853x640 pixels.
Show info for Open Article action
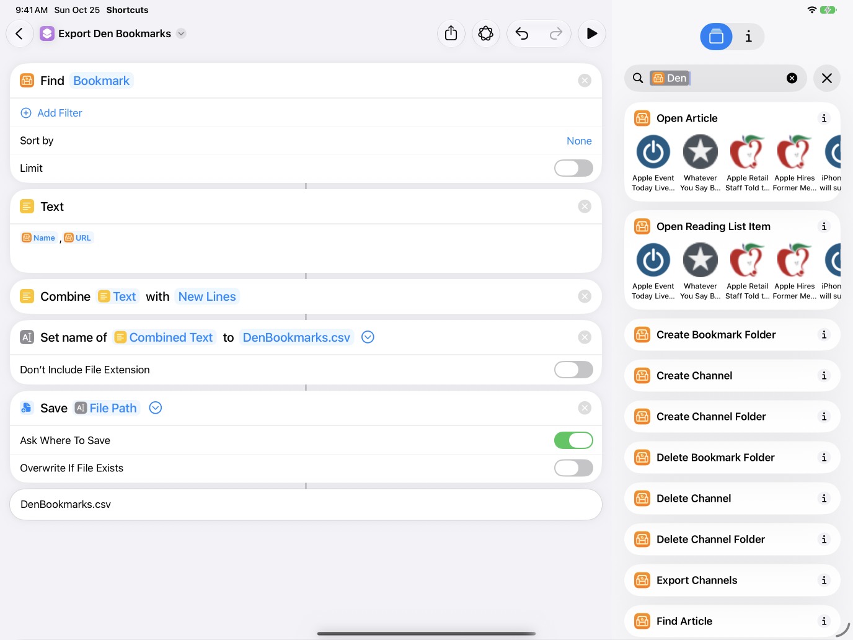tap(824, 118)
